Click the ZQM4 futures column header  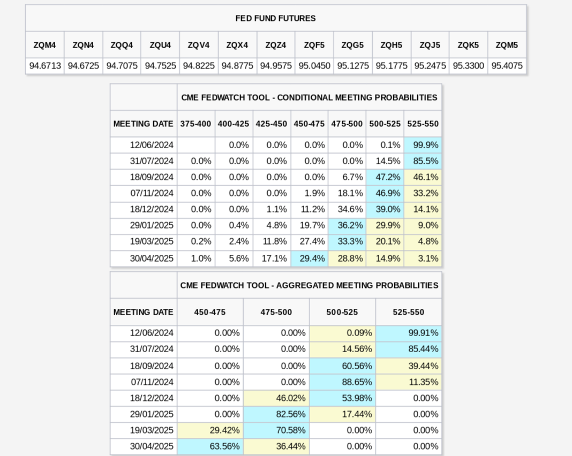point(44,45)
